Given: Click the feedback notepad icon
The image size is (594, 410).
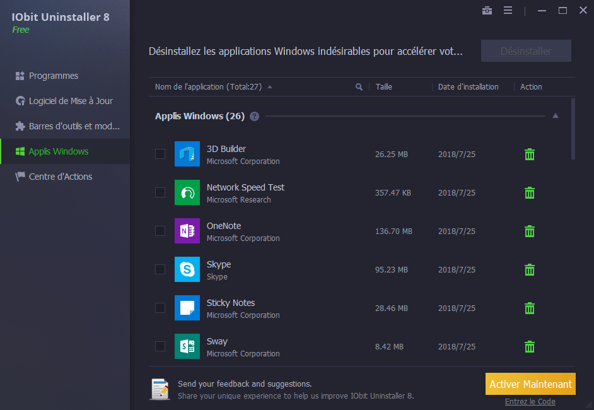Looking at the screenshot, I should (x=160, y=389).
